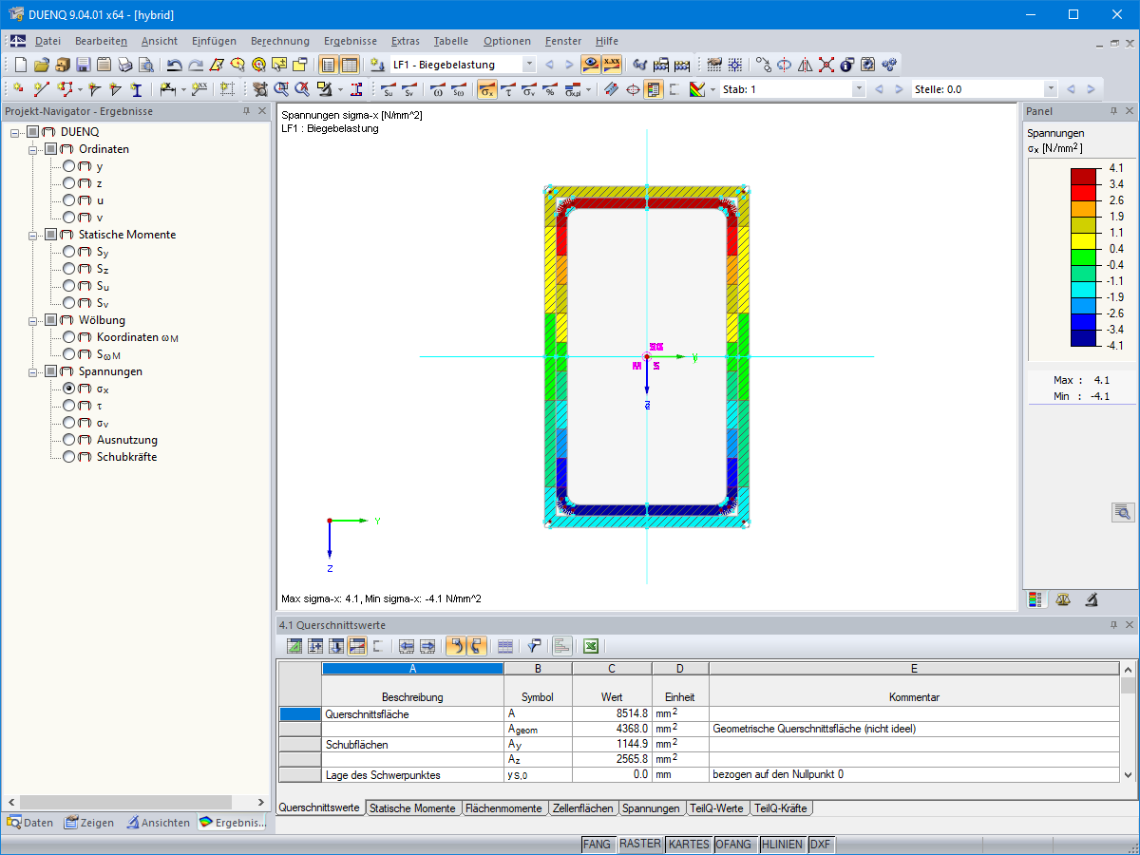This screenshot has height=855, width=1140.
Task: Select the tau shear stress toolbar icon
Action: (x=508, y=89)
